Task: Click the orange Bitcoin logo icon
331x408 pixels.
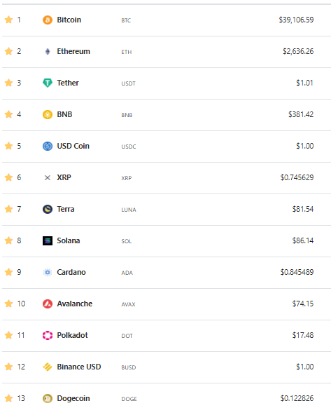Action: 48,20
